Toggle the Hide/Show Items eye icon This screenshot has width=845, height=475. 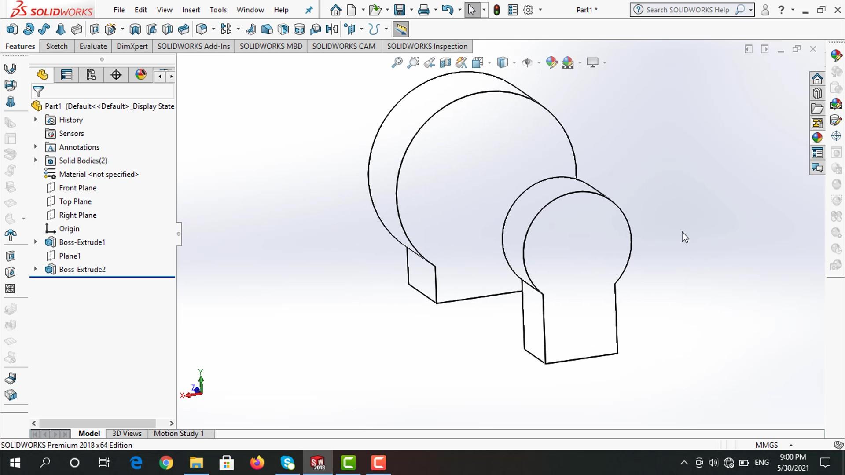[527, 62]
